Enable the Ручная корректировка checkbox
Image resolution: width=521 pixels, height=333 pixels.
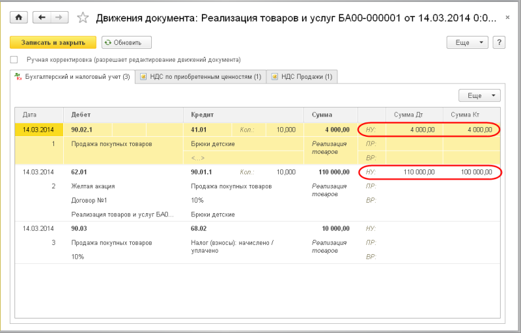pos(14,59)
